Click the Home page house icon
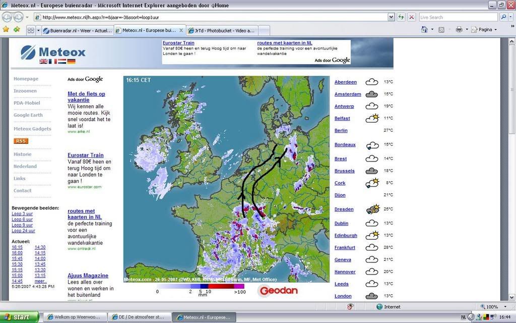The height and width of the screenshot is (323, 516). coord(424,30)
